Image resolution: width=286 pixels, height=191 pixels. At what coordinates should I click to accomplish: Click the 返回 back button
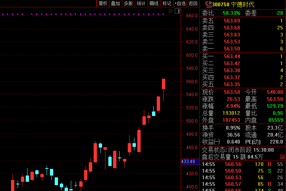click(x=193, y=4)
